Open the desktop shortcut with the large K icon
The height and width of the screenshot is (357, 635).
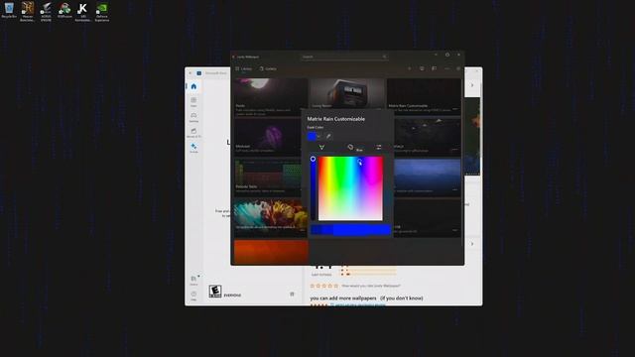point(83,12)
